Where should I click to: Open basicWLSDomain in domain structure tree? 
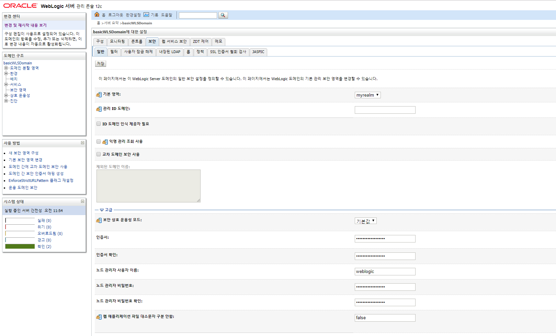click(x=18, y=63)
